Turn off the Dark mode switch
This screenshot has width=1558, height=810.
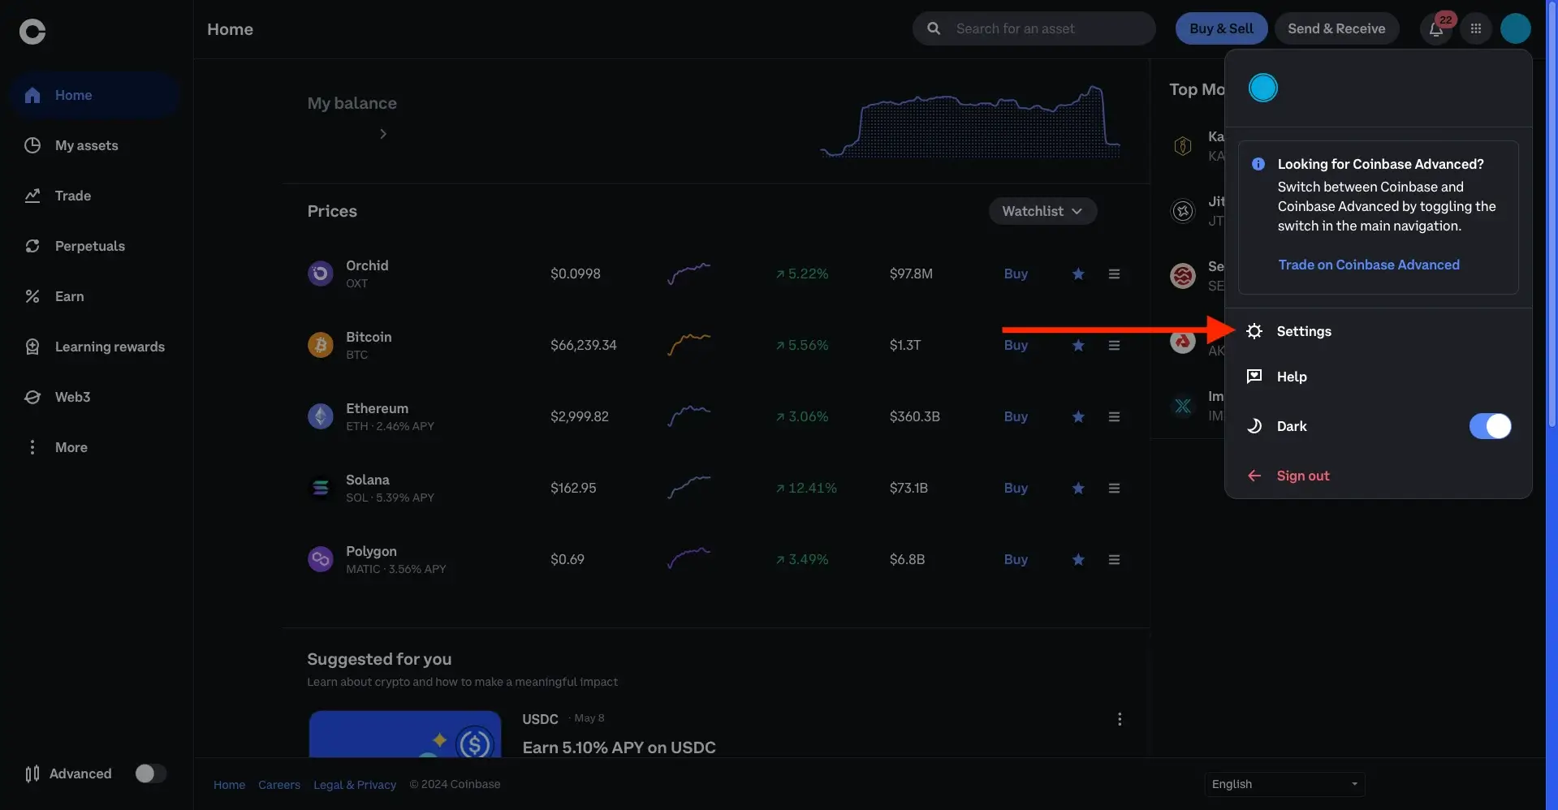[x=1490, y=426]
